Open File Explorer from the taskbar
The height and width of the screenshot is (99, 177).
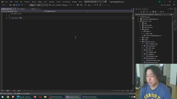(45, 97)
